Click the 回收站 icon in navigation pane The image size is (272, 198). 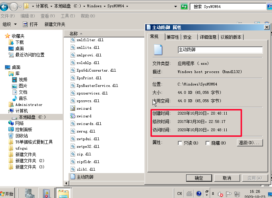pos(11,136)
